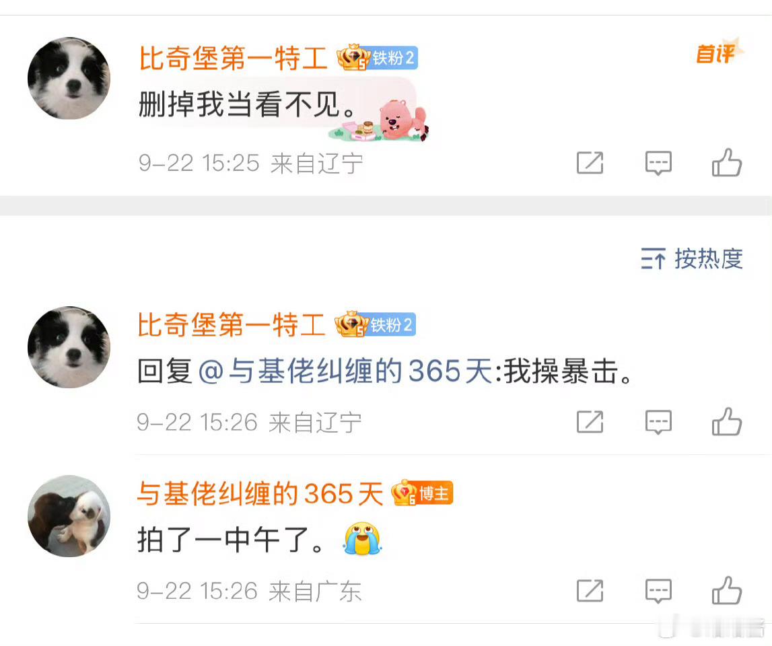
Task: Open the 按热度 sort dropdown
Action: click(692, 258)
